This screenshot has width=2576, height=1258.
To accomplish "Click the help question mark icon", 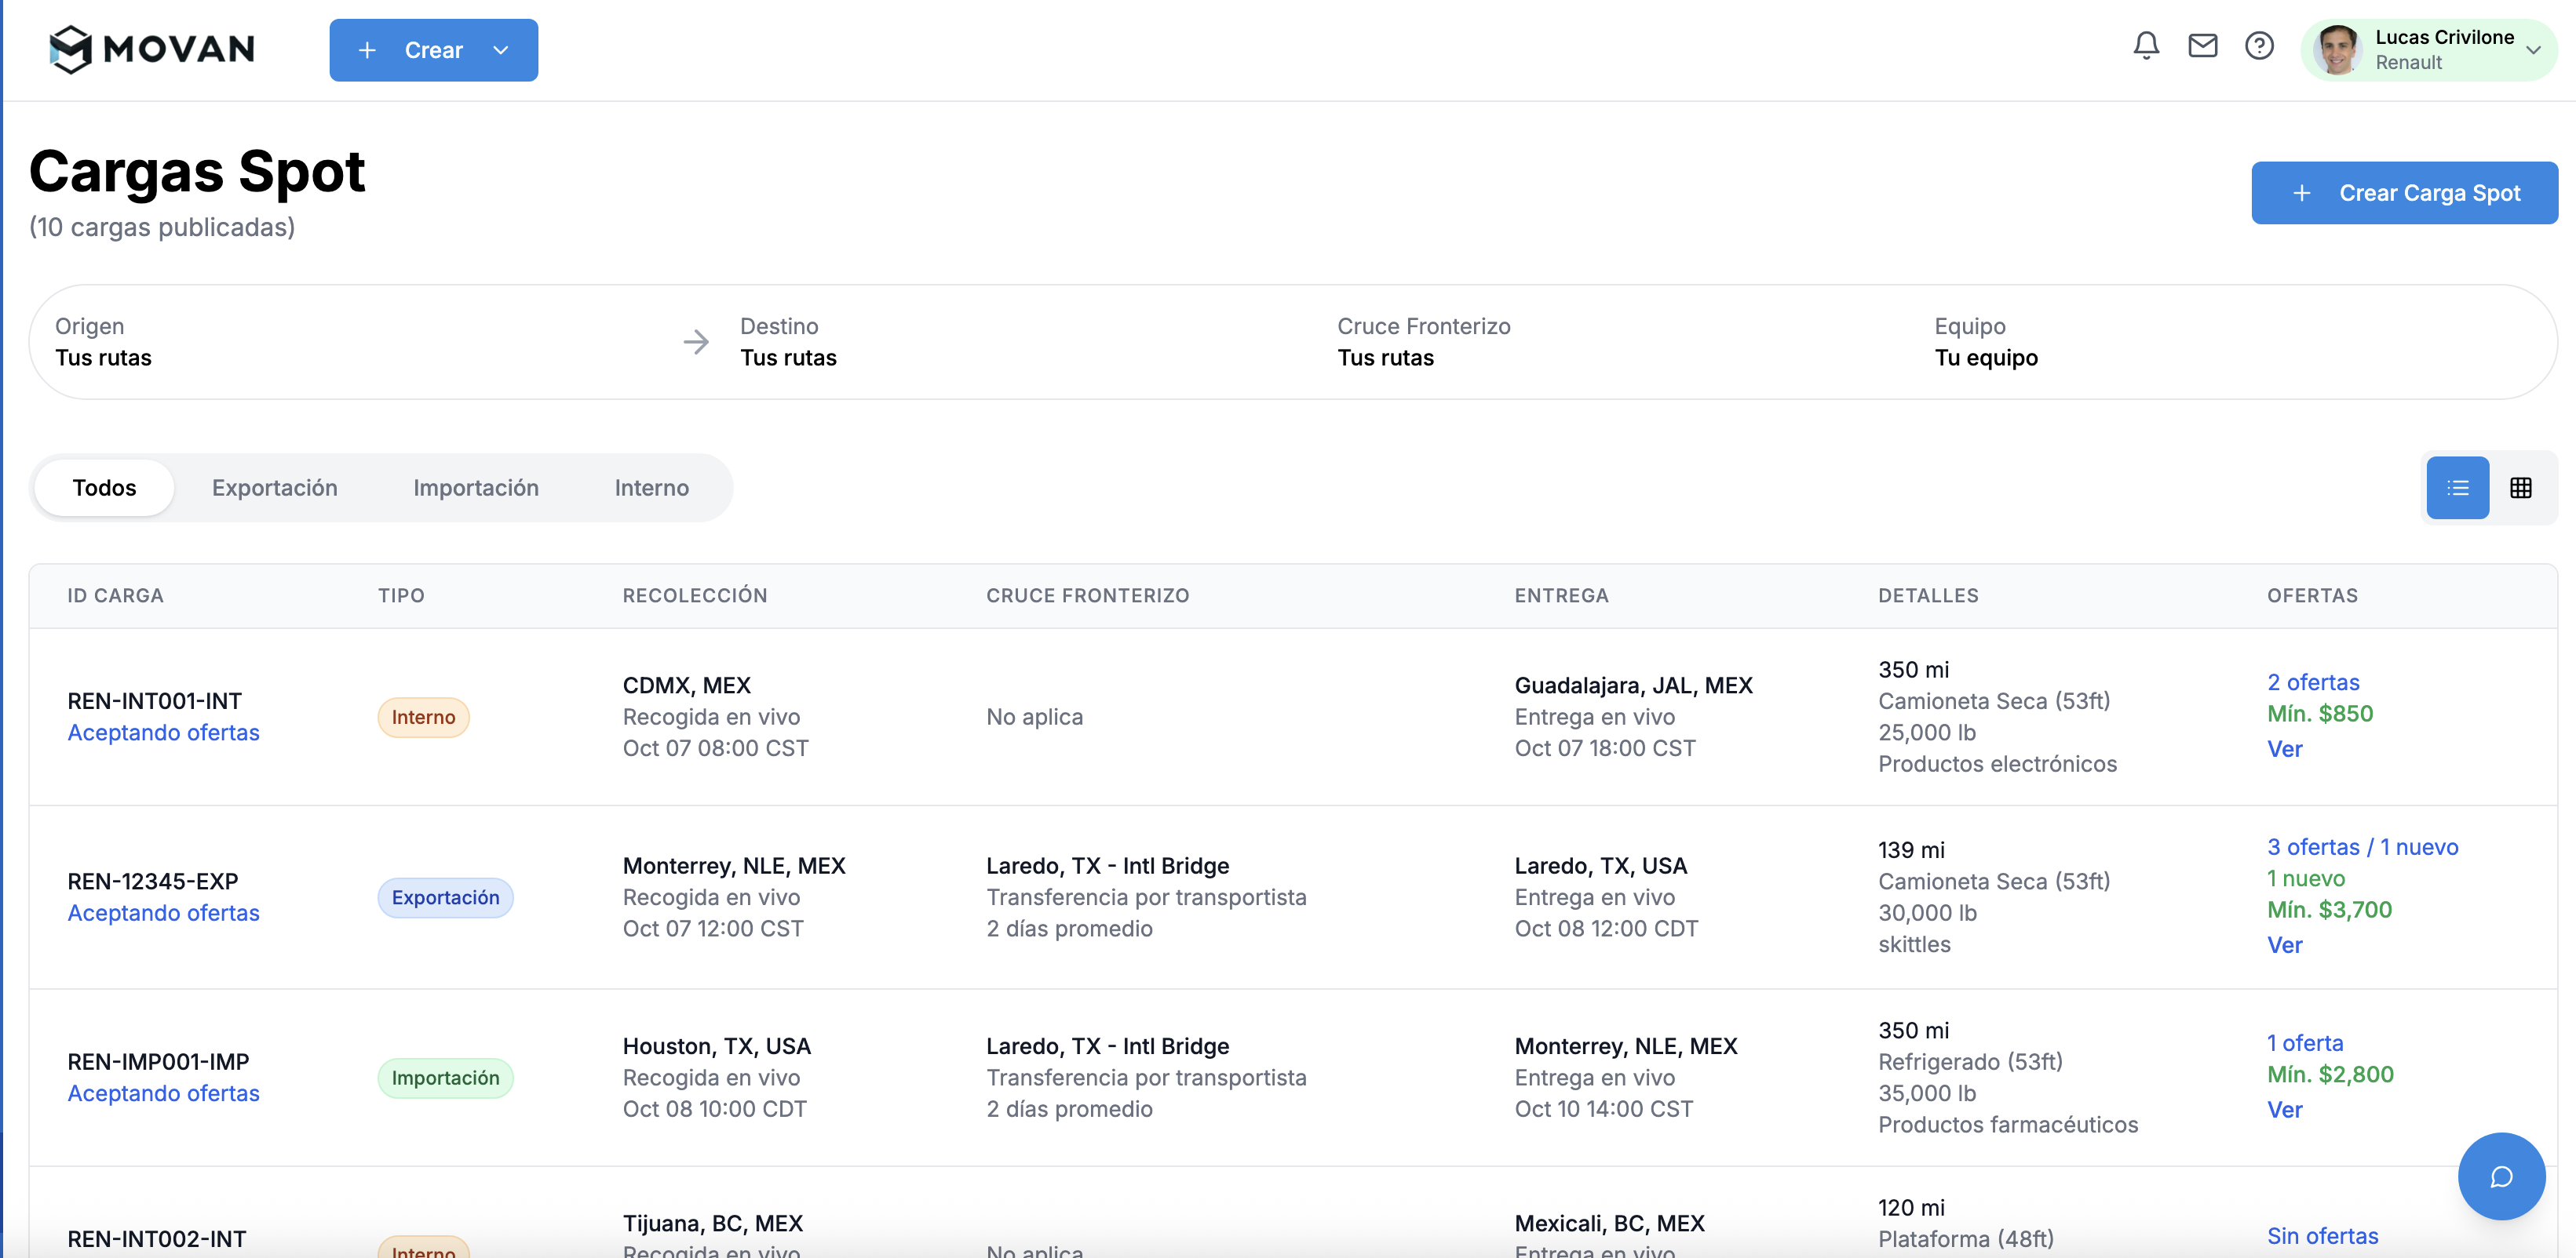I will (x=2259, y=45).
